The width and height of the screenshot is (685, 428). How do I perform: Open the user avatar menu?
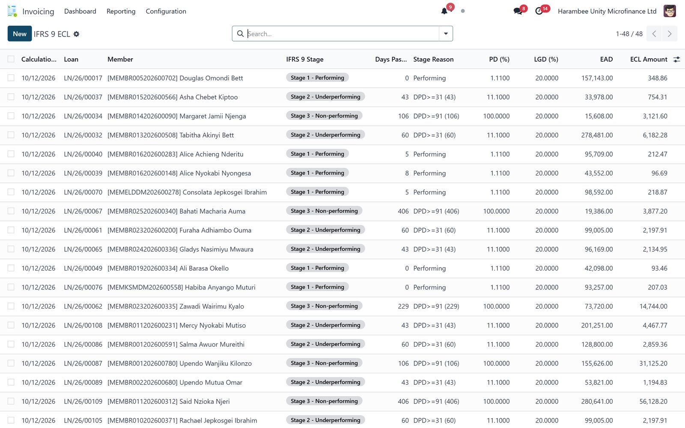[x=670, y=11]
